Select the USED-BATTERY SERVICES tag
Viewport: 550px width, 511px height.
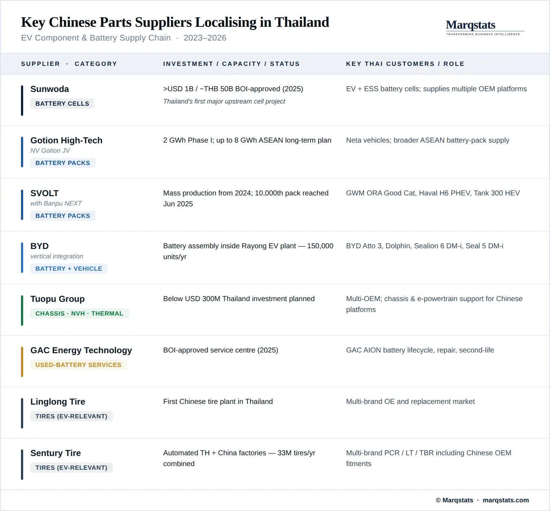click(x=79, y=365)
